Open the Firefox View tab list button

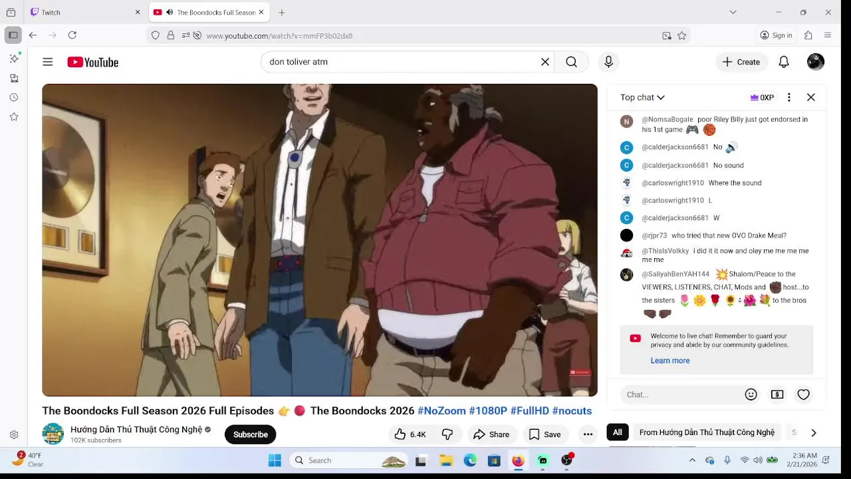tap(11, 13)
